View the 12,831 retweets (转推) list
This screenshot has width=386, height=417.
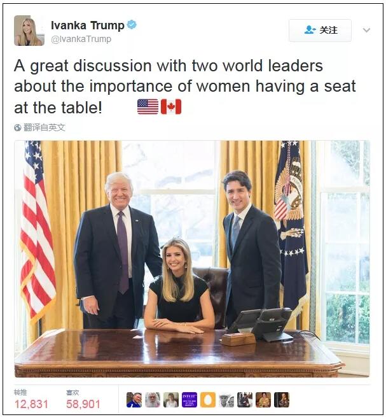coord(31,400)
